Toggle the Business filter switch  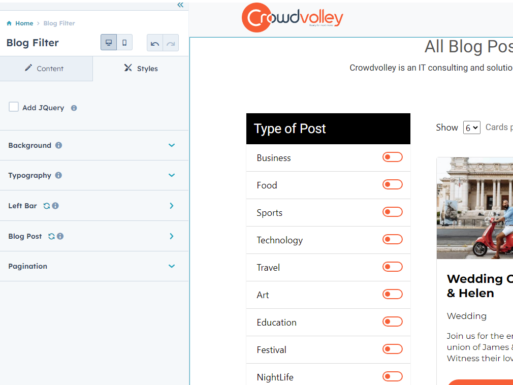392,157
